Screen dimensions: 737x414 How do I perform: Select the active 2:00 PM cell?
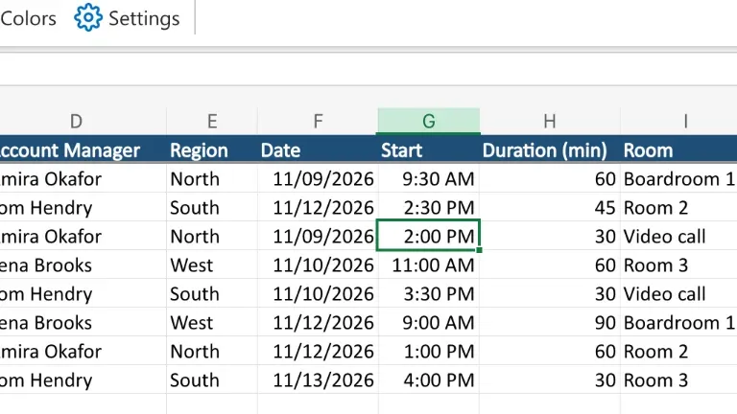pyautogui.click(x=429, y=236)
